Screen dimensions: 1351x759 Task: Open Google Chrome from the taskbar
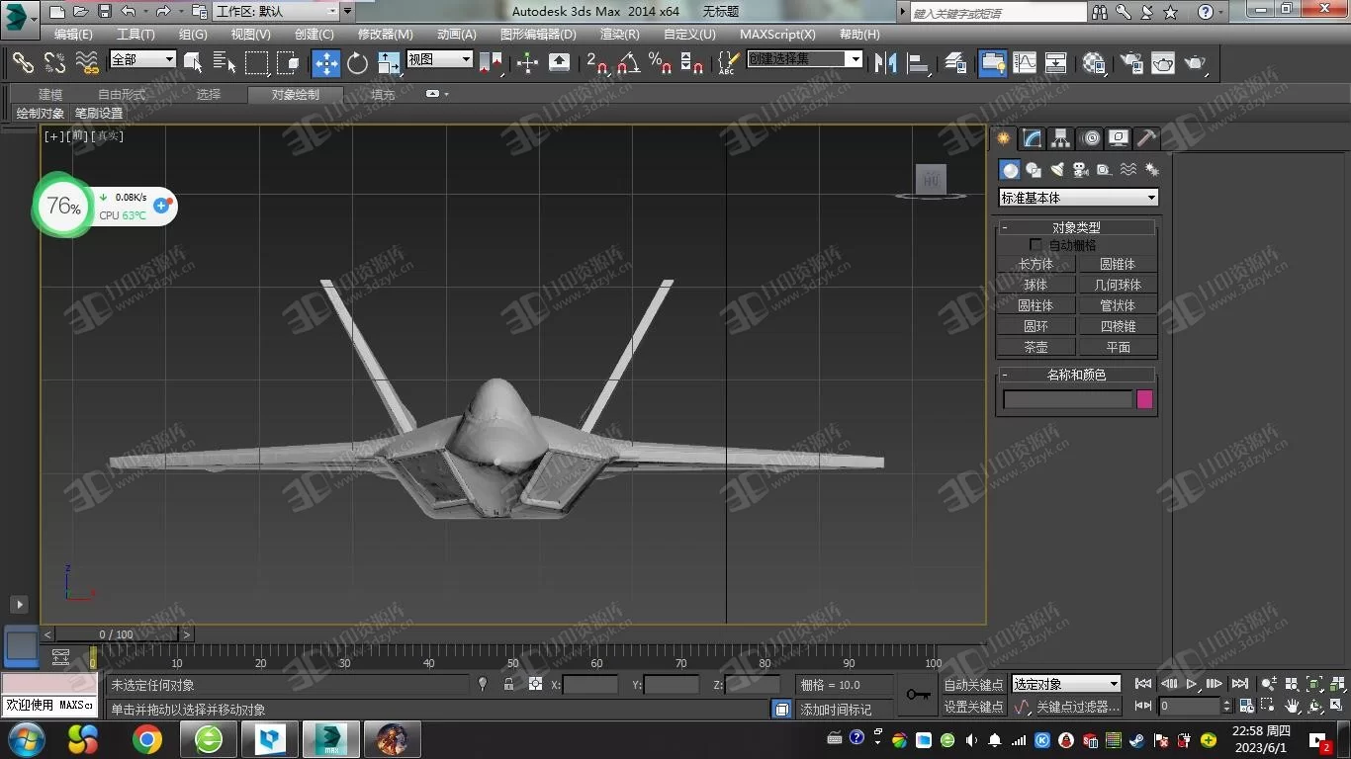click(146, 739)
